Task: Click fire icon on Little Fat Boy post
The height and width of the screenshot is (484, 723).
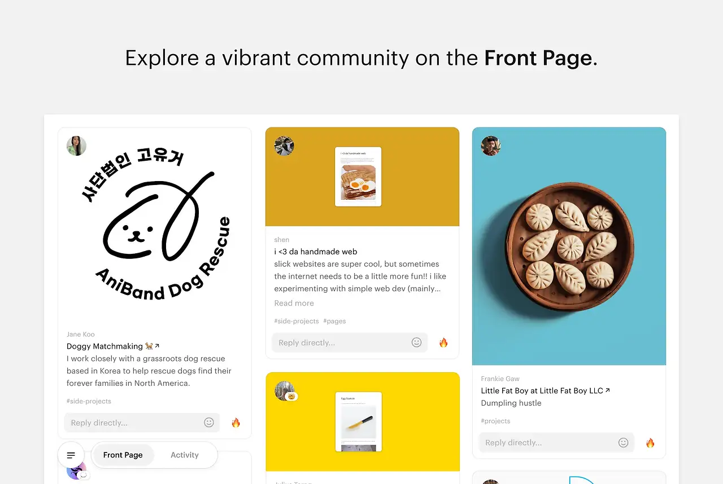Action: click(x=650, y=443)
